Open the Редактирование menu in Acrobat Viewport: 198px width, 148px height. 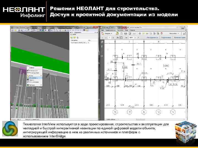coord(110,30)
